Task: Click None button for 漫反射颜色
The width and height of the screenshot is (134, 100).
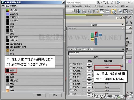Action: 107,68
